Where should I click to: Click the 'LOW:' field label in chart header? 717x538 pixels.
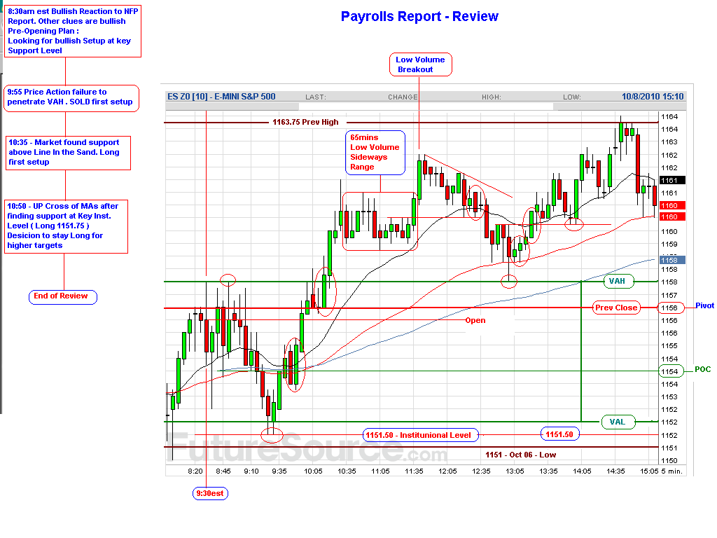571,97
